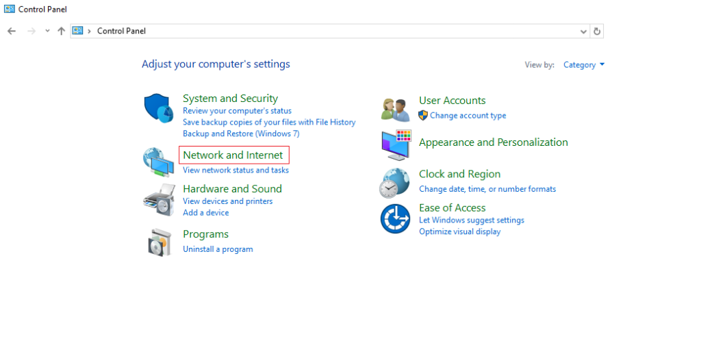Open Change account type link
This screenshot has height=343, width=701.
tap(468, 116)
